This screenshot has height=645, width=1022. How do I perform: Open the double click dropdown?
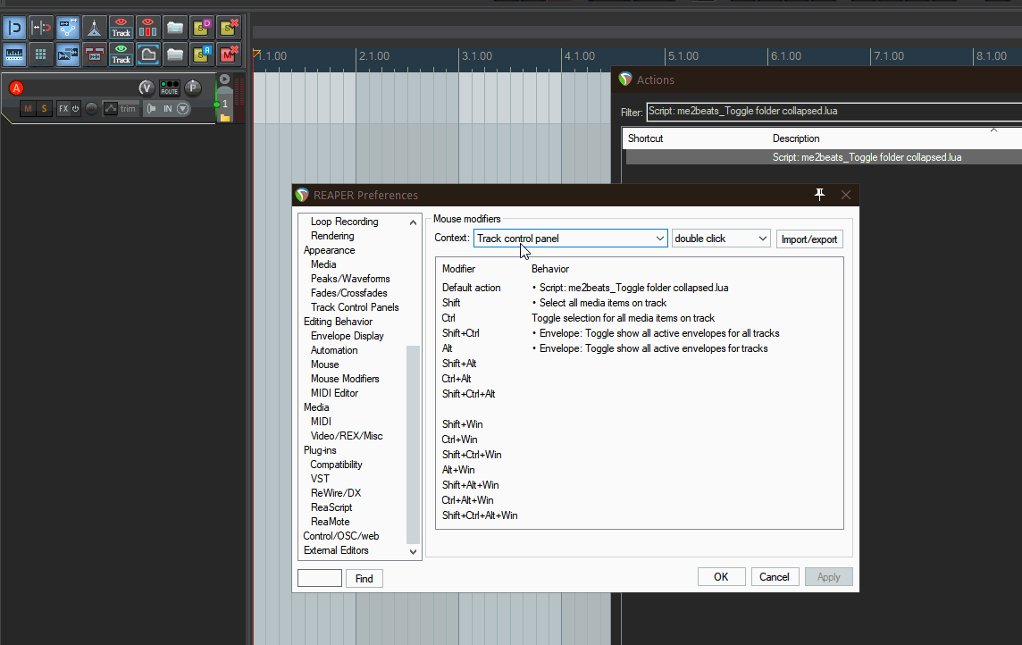[x=721, y=239]
